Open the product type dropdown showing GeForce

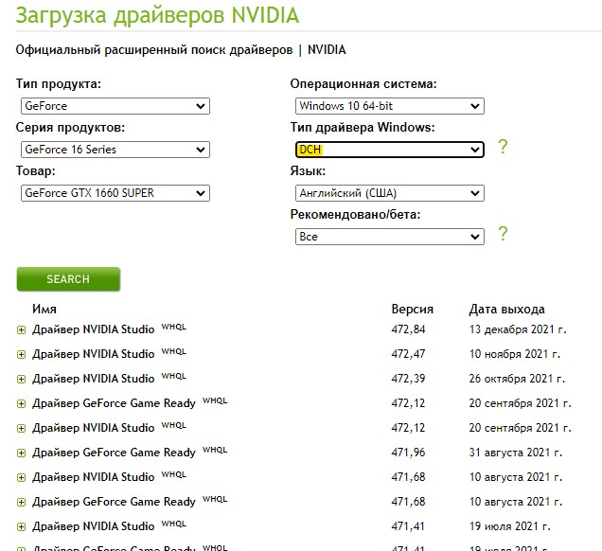pyautogui.click(x=115, y=106)
